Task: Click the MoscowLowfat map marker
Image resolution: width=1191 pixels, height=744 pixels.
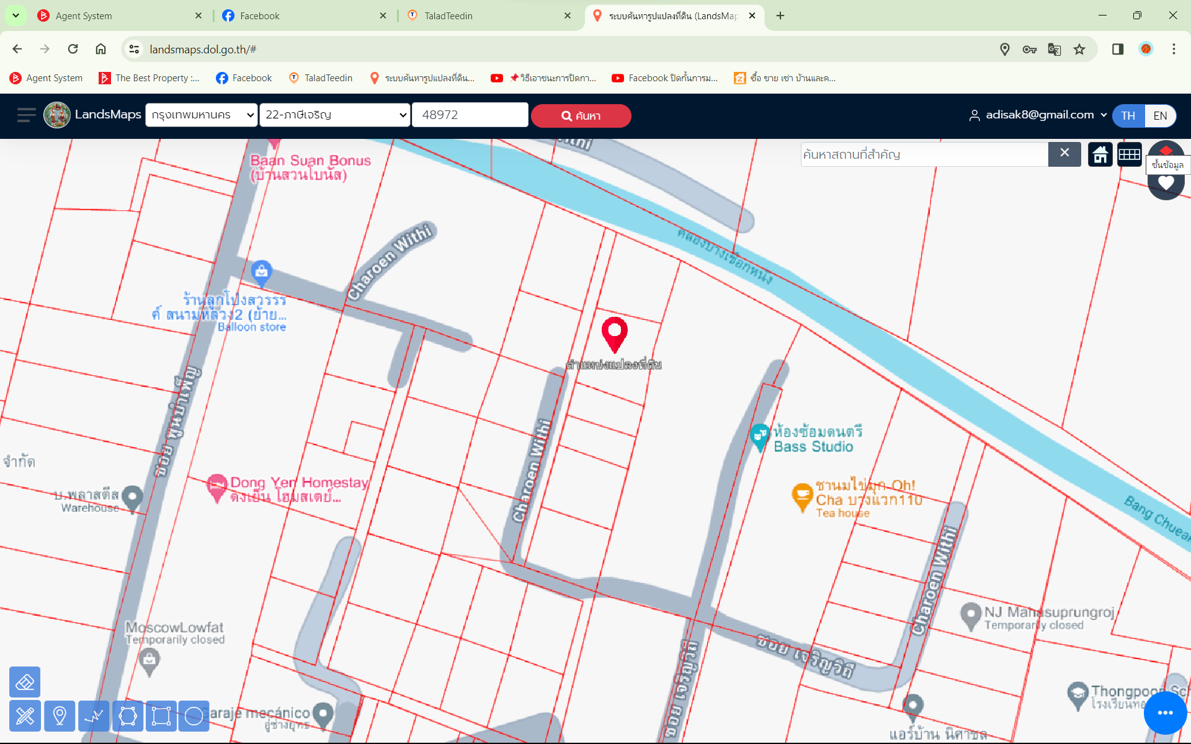Action: click(149, 662)
